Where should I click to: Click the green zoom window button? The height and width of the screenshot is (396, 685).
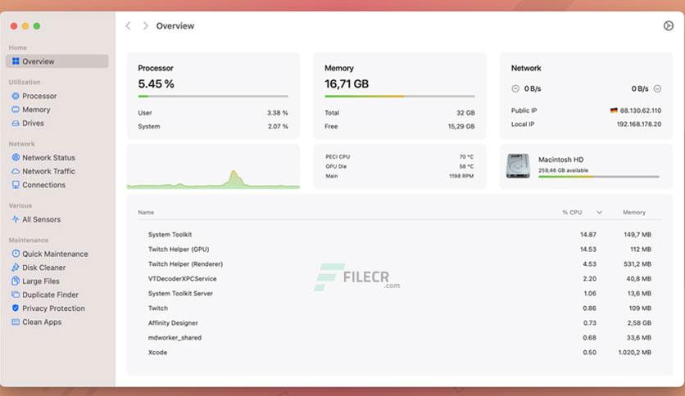pos(37,26)
